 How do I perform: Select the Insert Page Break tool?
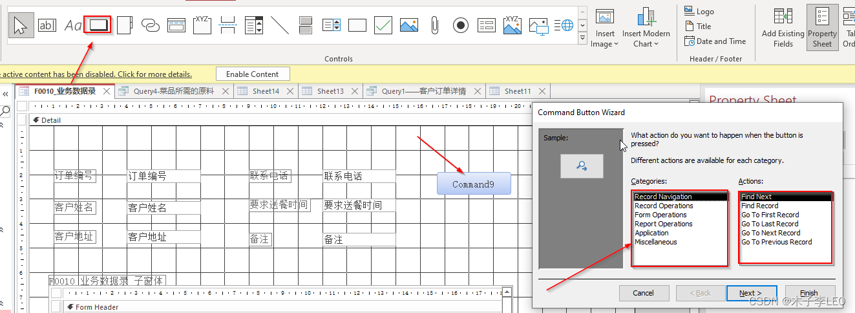pyautogui.click(x=227, y=25)
